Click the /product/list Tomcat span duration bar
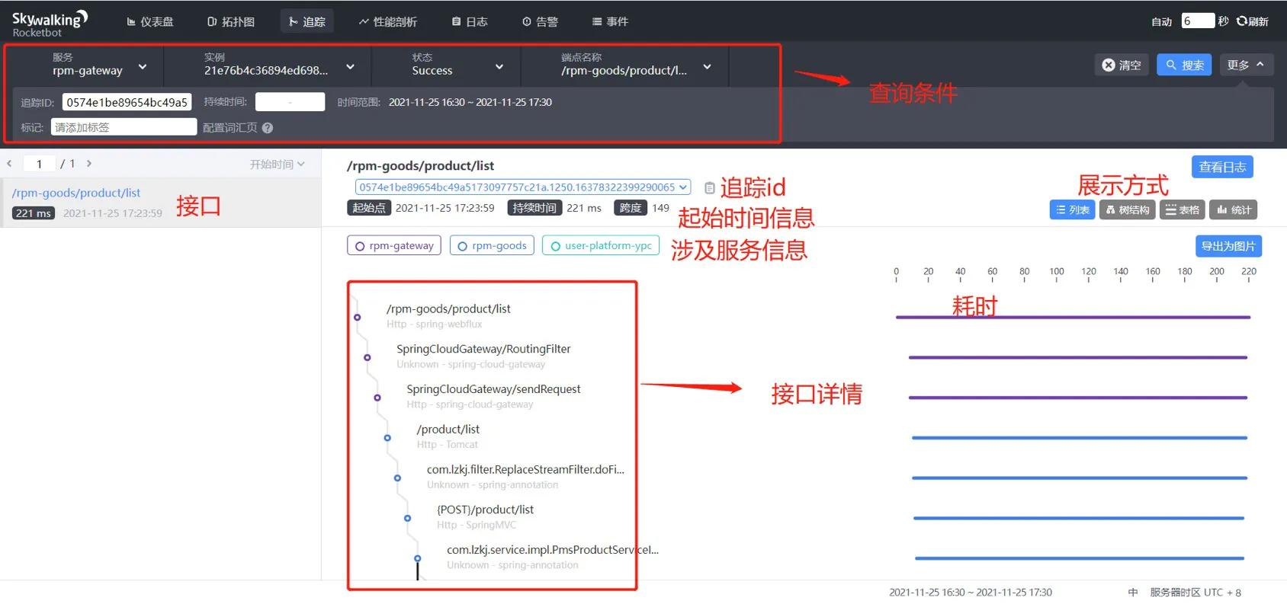This screenshot has height=604, width=1287. (x=1079, y=438)
